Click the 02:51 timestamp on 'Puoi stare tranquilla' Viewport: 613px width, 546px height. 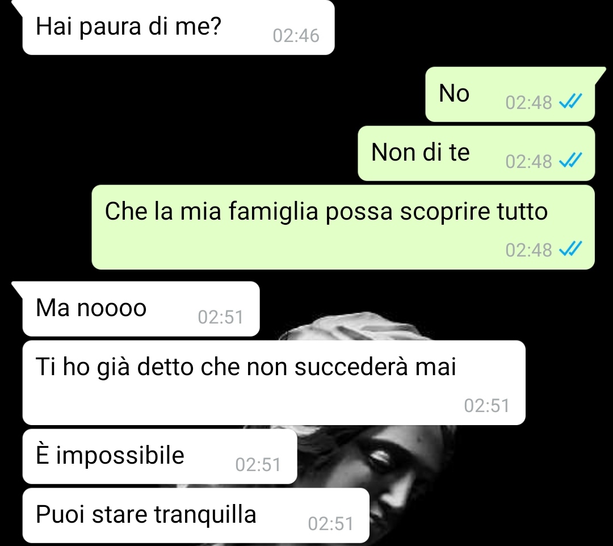(x=331, y=524)
